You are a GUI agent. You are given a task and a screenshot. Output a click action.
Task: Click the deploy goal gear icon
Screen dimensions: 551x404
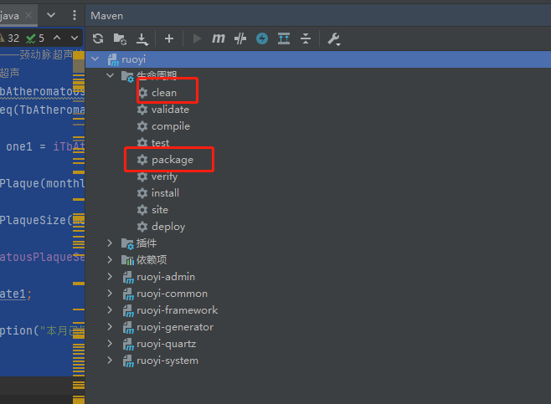pyautogui.click(x=142, y=227)
